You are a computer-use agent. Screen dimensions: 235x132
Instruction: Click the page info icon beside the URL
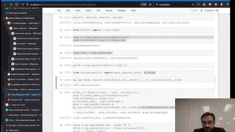click(x=27, y=4)
